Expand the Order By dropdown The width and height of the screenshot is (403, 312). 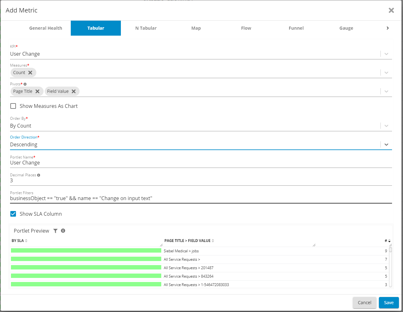point(386,126)
